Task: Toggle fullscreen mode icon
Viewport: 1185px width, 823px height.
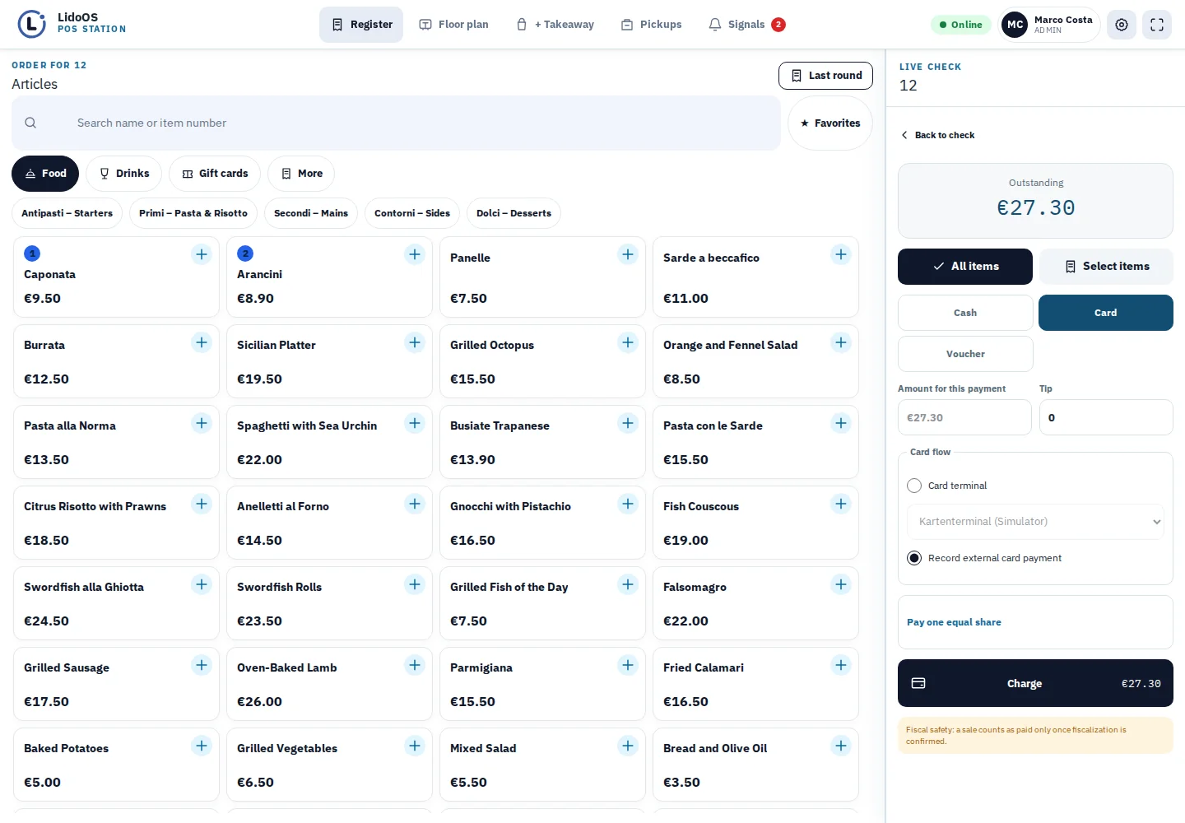Action: pos(1157,25)
